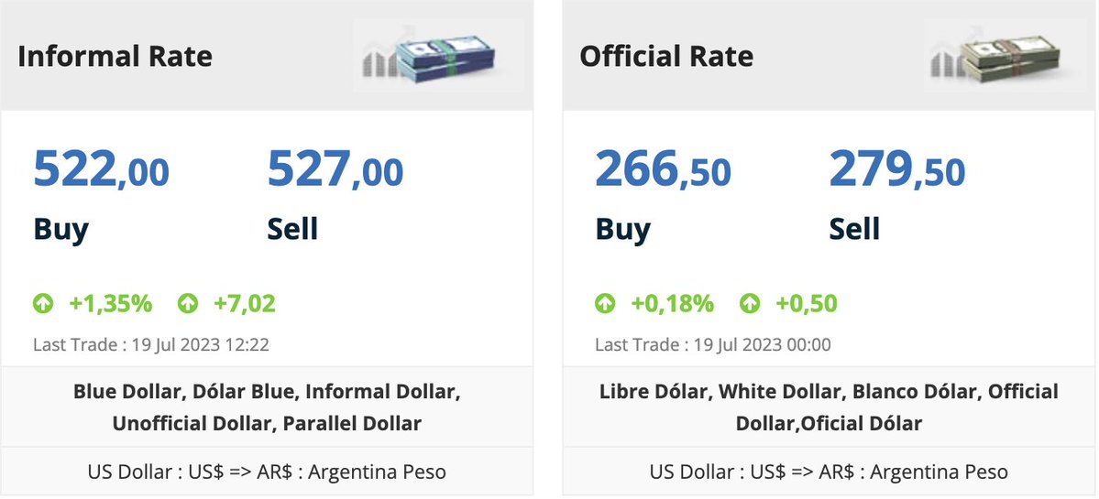Click the 266,50 official buy price
This screenshot has height=499, width=1099.
[664, 169]
